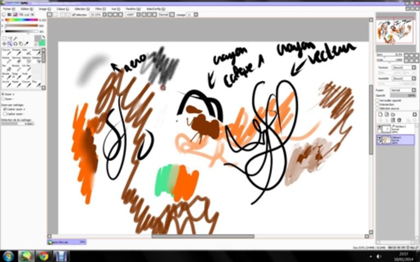The width and height of the screenshot is (420, 262).
Task: Select the Move layer tool
Action: click(x=4, y=44)
